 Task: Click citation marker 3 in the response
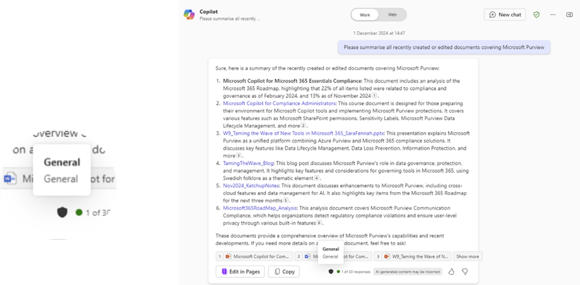coord(239,156)
